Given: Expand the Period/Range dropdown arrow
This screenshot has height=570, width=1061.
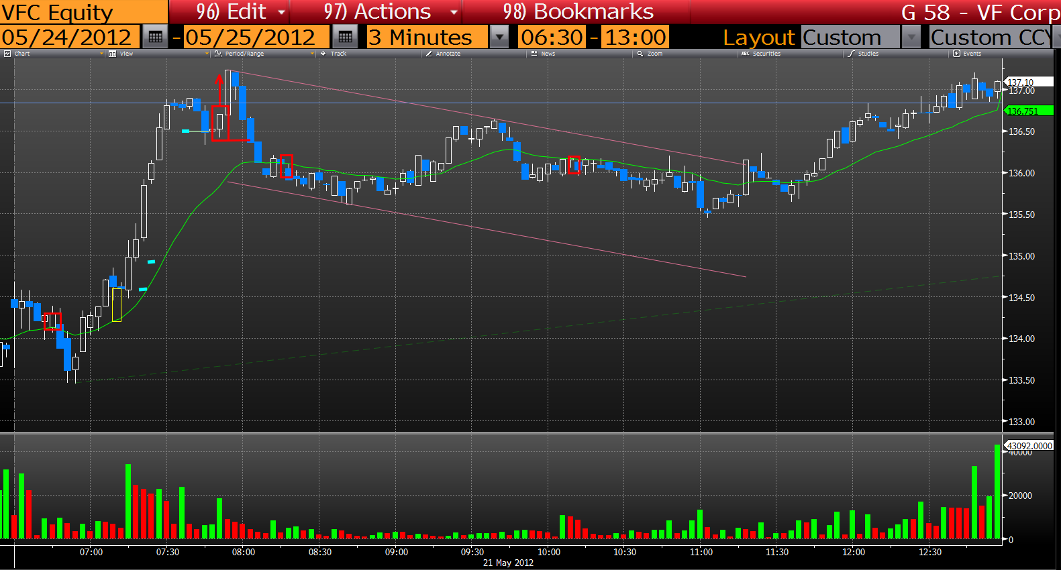Looking at the screenshot, I should coord(313,54).
